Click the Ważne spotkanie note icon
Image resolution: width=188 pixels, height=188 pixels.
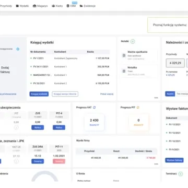point(124,55)
